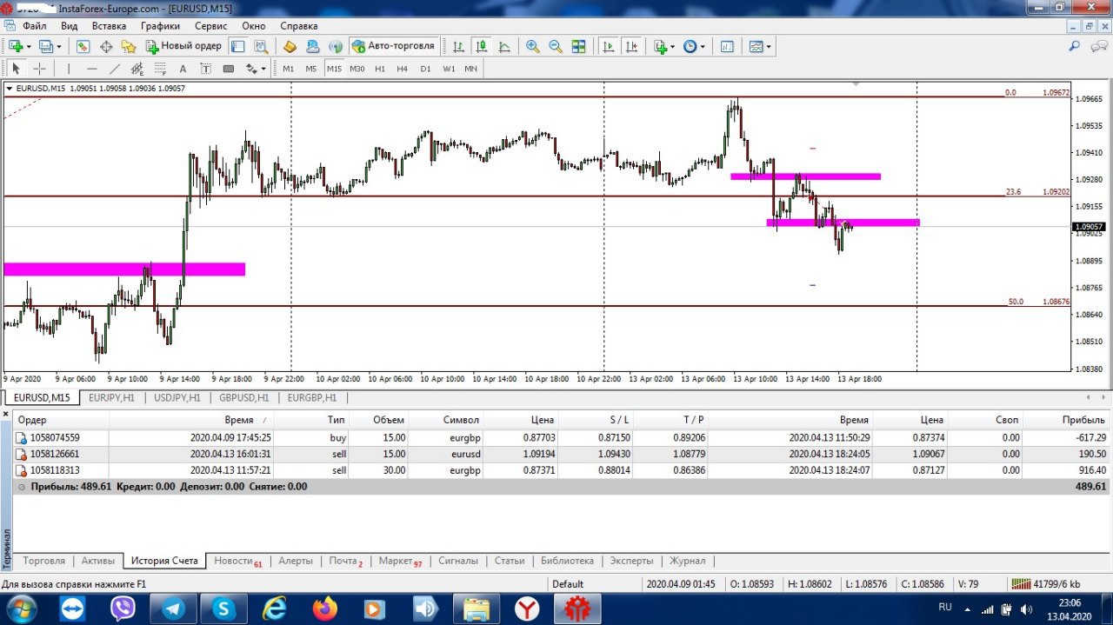Screen dimensions: 1113x625
Task: Expand new chart dropdown arrow
Action: pyautogui.click(x=29, y=47)
